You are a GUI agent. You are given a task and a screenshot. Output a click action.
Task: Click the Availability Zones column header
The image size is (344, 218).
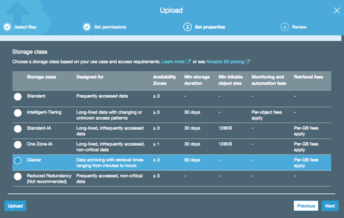[x=164, y=80]
